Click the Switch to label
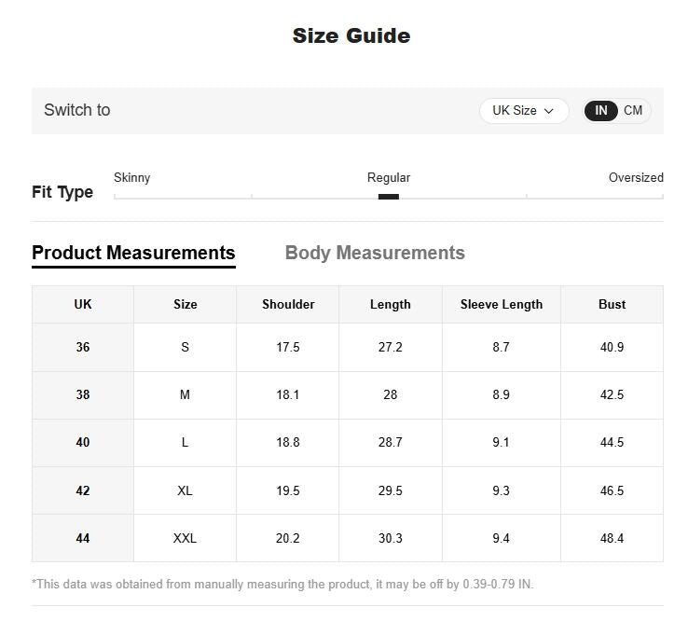The image size is (688, 621). tap(77, 110)
